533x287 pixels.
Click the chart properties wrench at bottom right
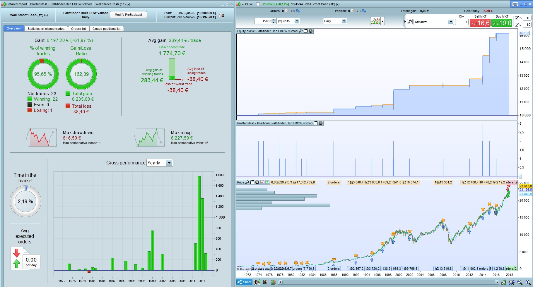pyautogui.click(x=503, y=282)
